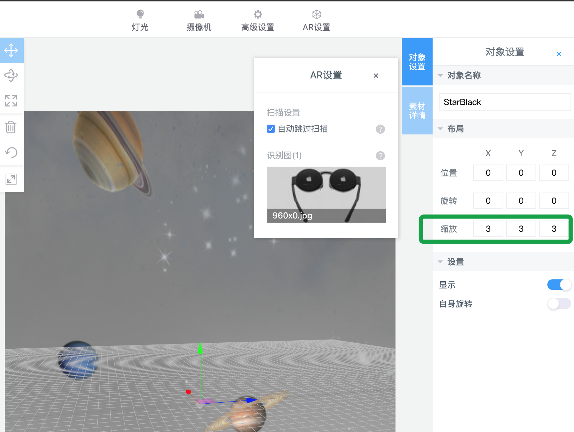Select the scale tool icon

pyautogui.click(x=11, y=101)
